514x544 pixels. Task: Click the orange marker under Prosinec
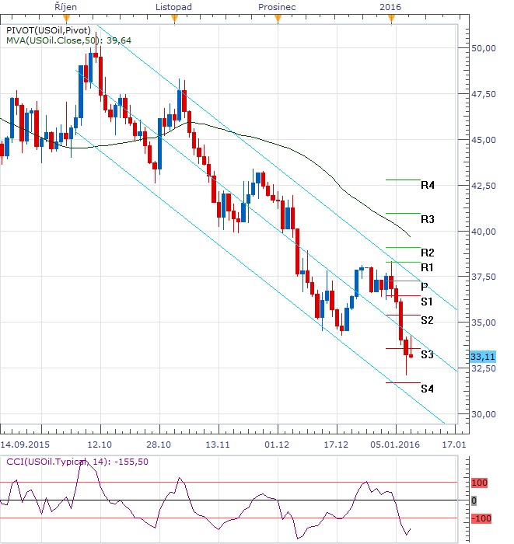coord(278,19)
